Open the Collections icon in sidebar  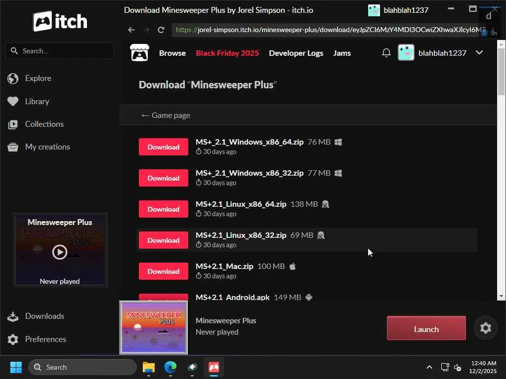[x=13, y=124]
